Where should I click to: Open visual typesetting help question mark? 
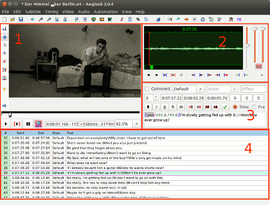(x=4, y=89)
